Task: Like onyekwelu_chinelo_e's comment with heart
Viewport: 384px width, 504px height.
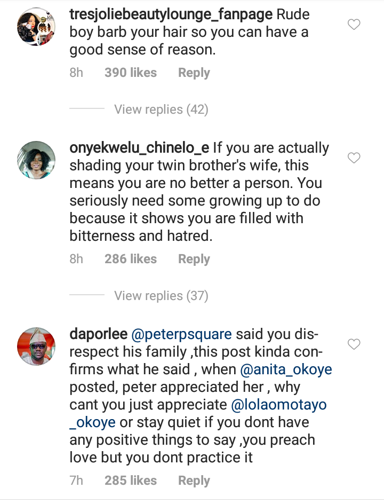Action: click(x=354, y=157)
